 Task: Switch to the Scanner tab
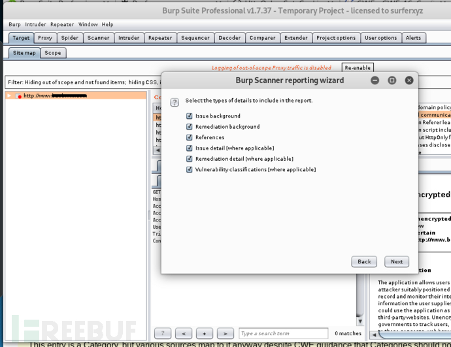click(x=98, y=38)
